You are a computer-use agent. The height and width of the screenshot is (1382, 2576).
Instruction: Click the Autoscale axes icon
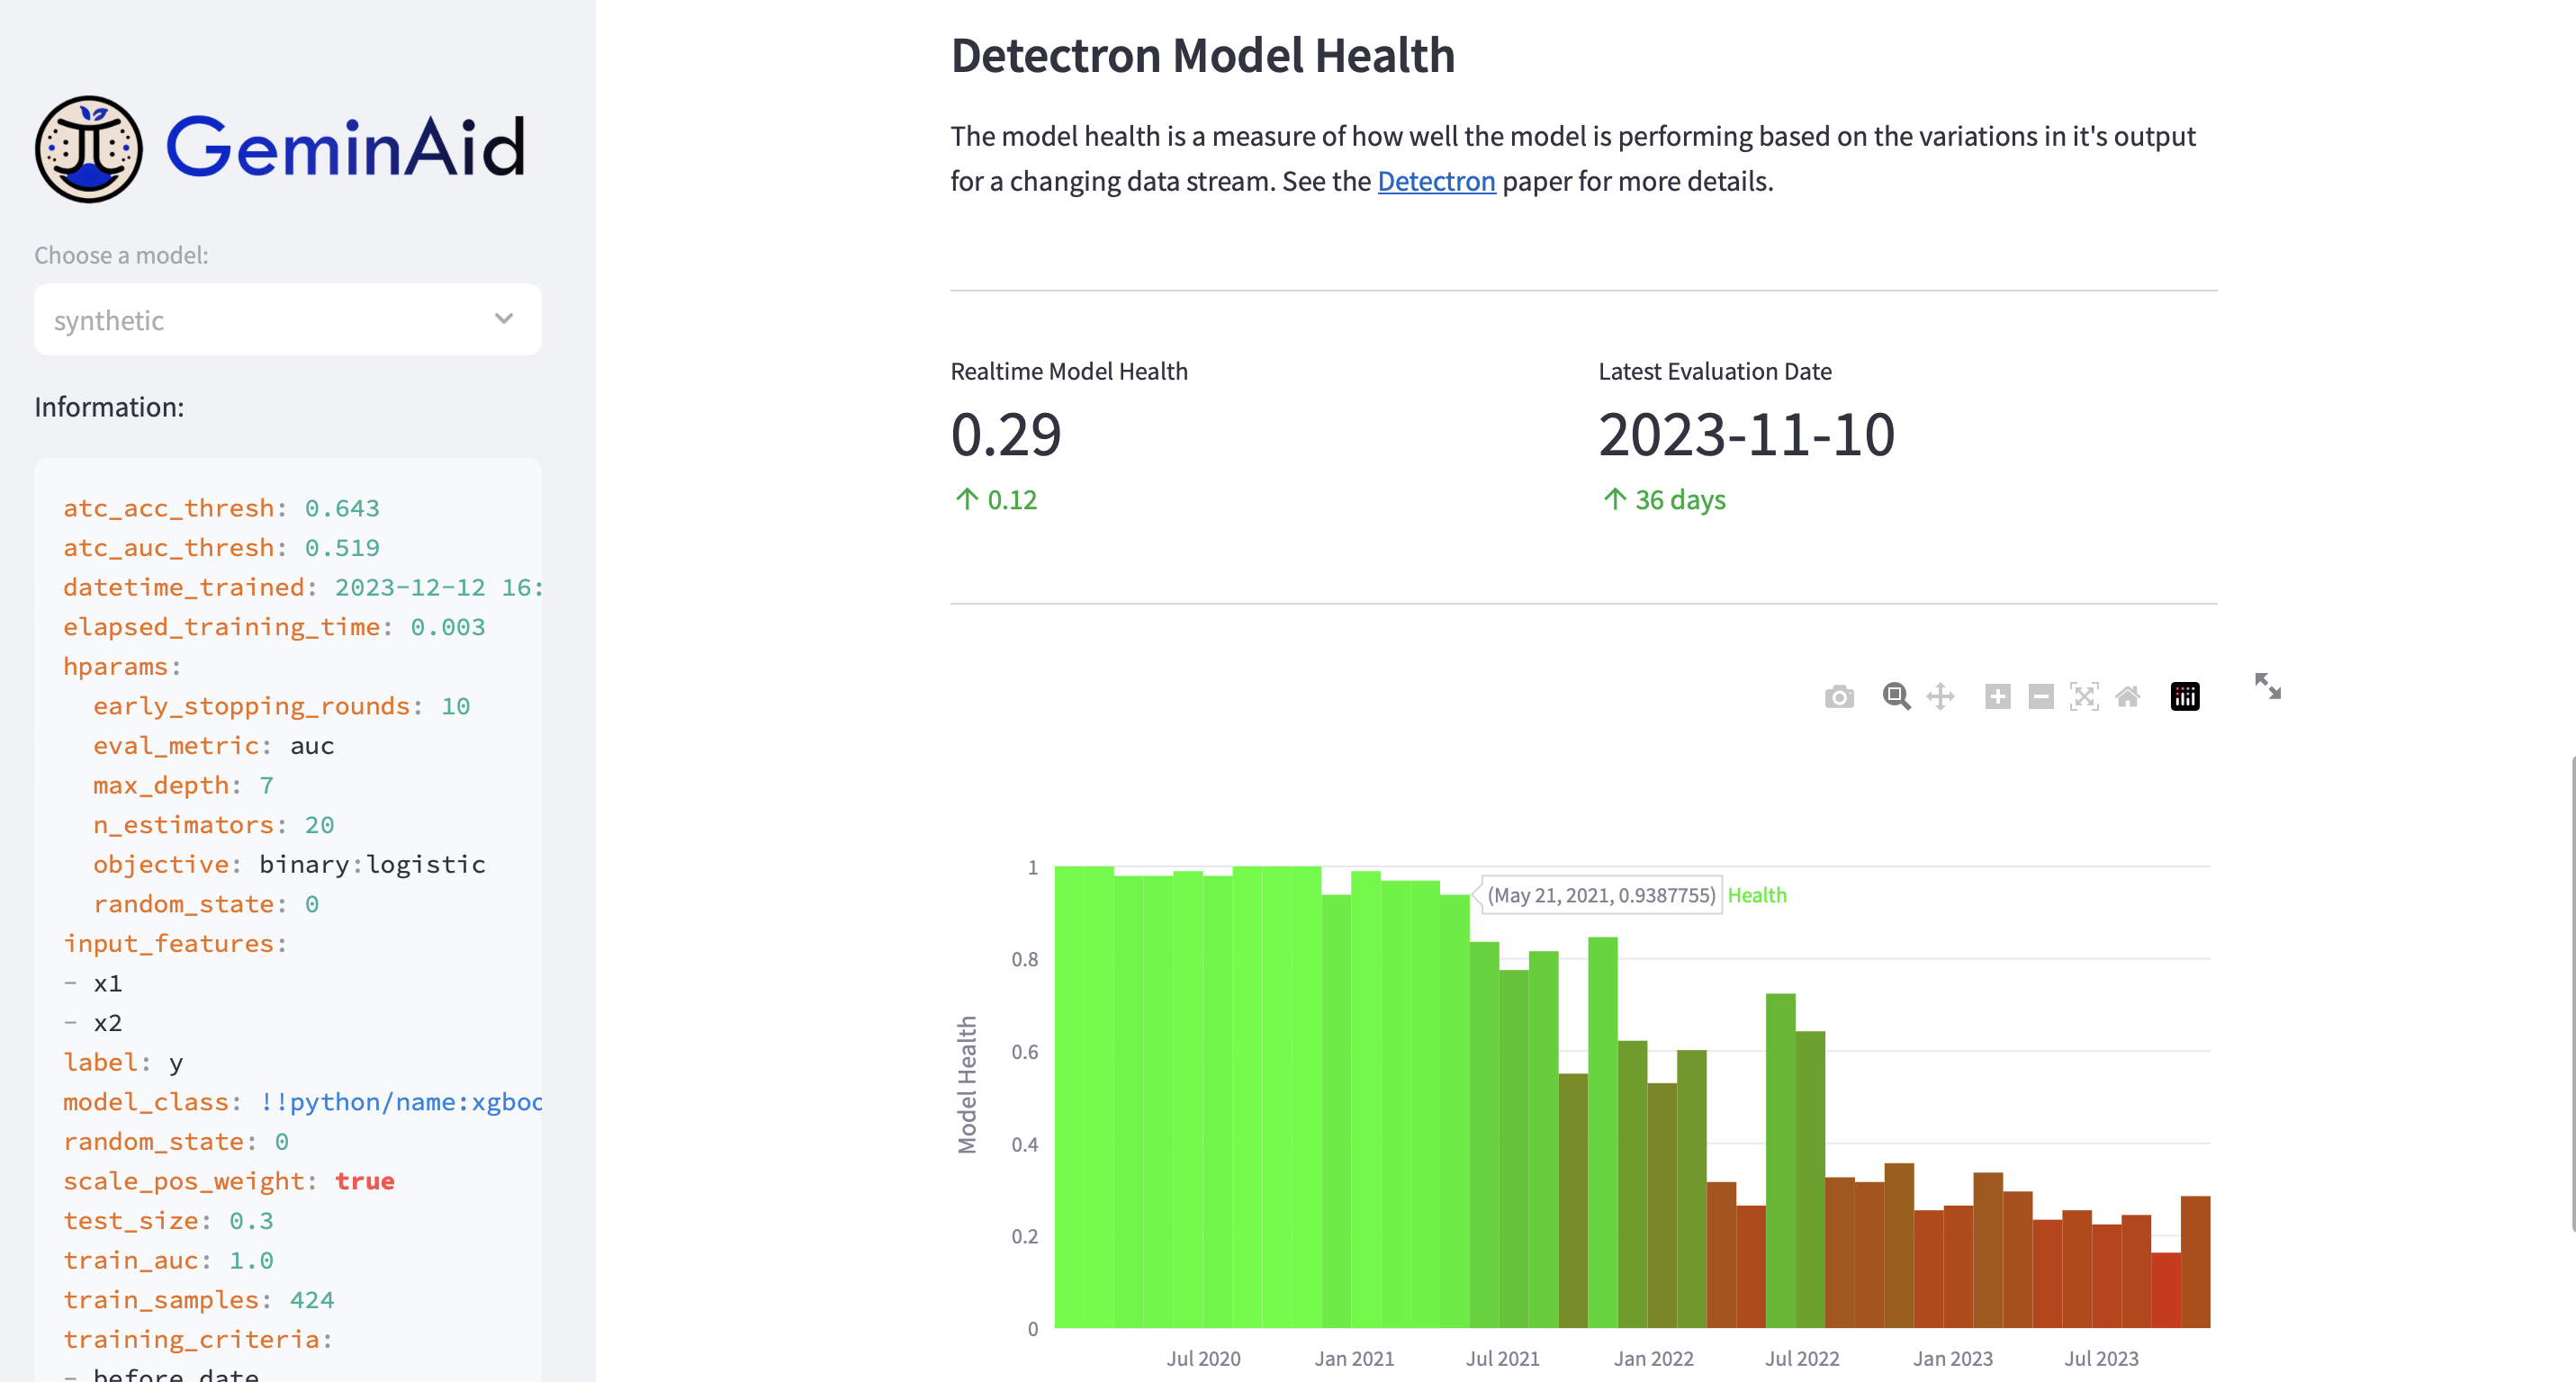[x=2084, y=696]
